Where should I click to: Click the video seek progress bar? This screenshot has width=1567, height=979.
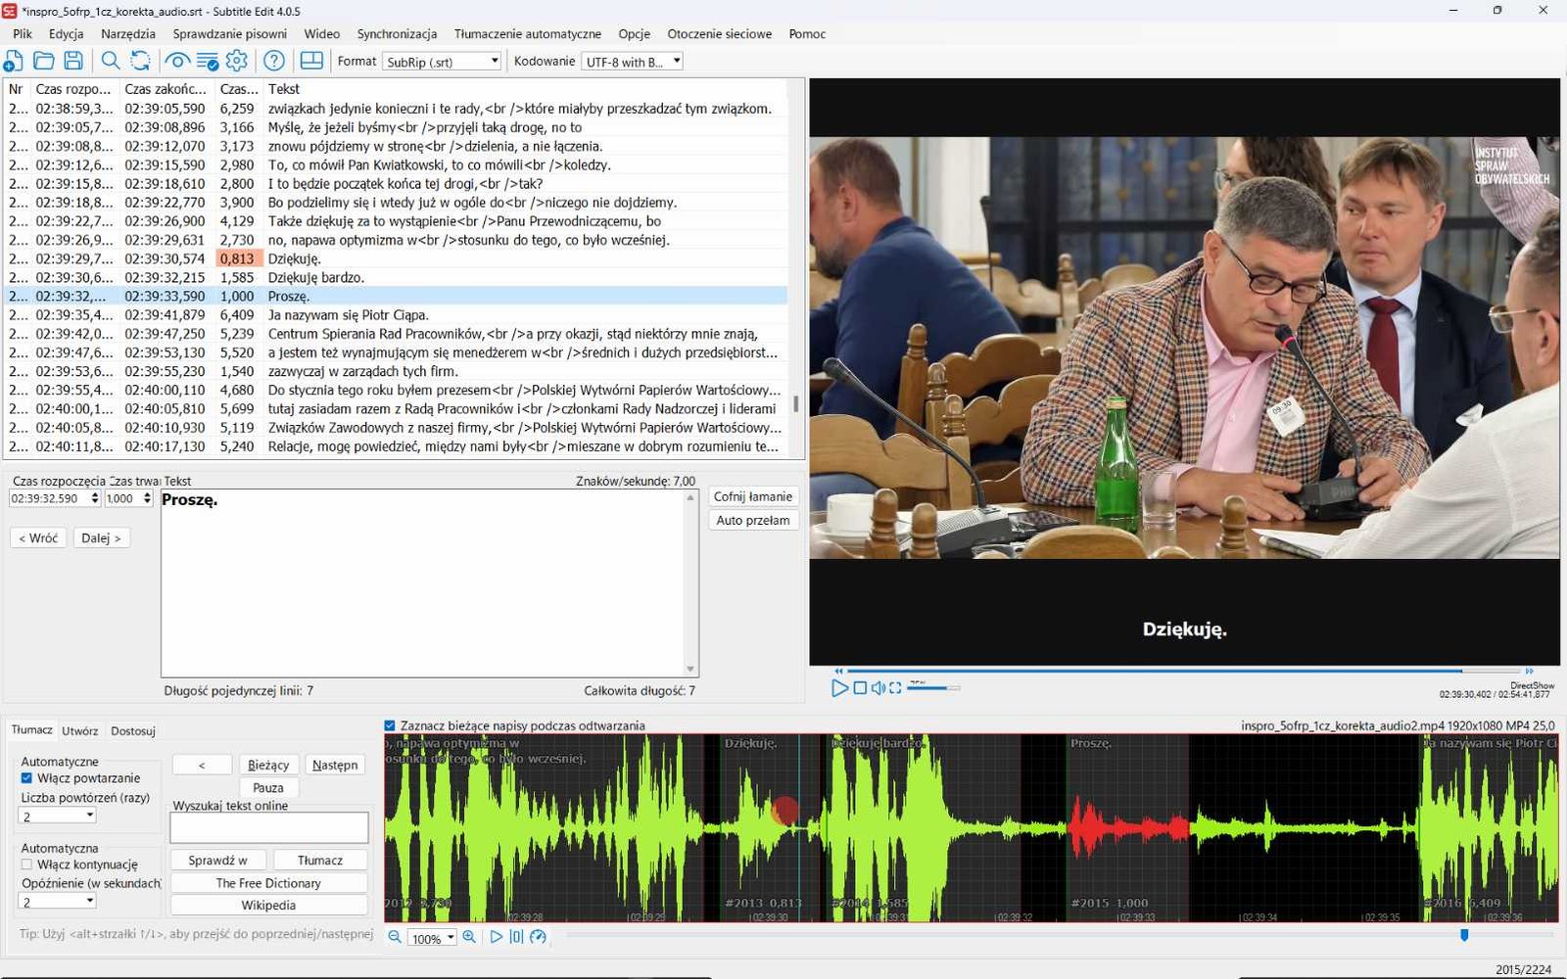pyautogui.click(x=1184, y=671)
